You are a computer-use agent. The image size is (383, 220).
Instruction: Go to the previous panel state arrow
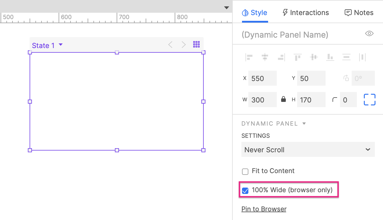coord(170,45)
